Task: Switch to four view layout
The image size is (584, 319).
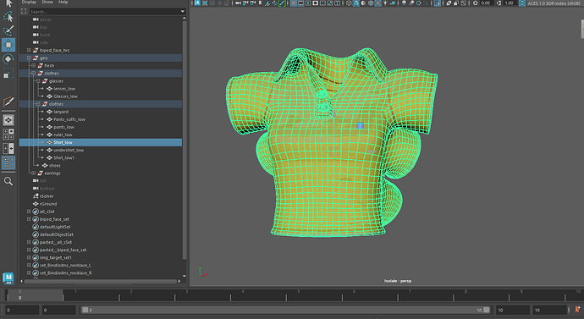Action: [8, 134]
